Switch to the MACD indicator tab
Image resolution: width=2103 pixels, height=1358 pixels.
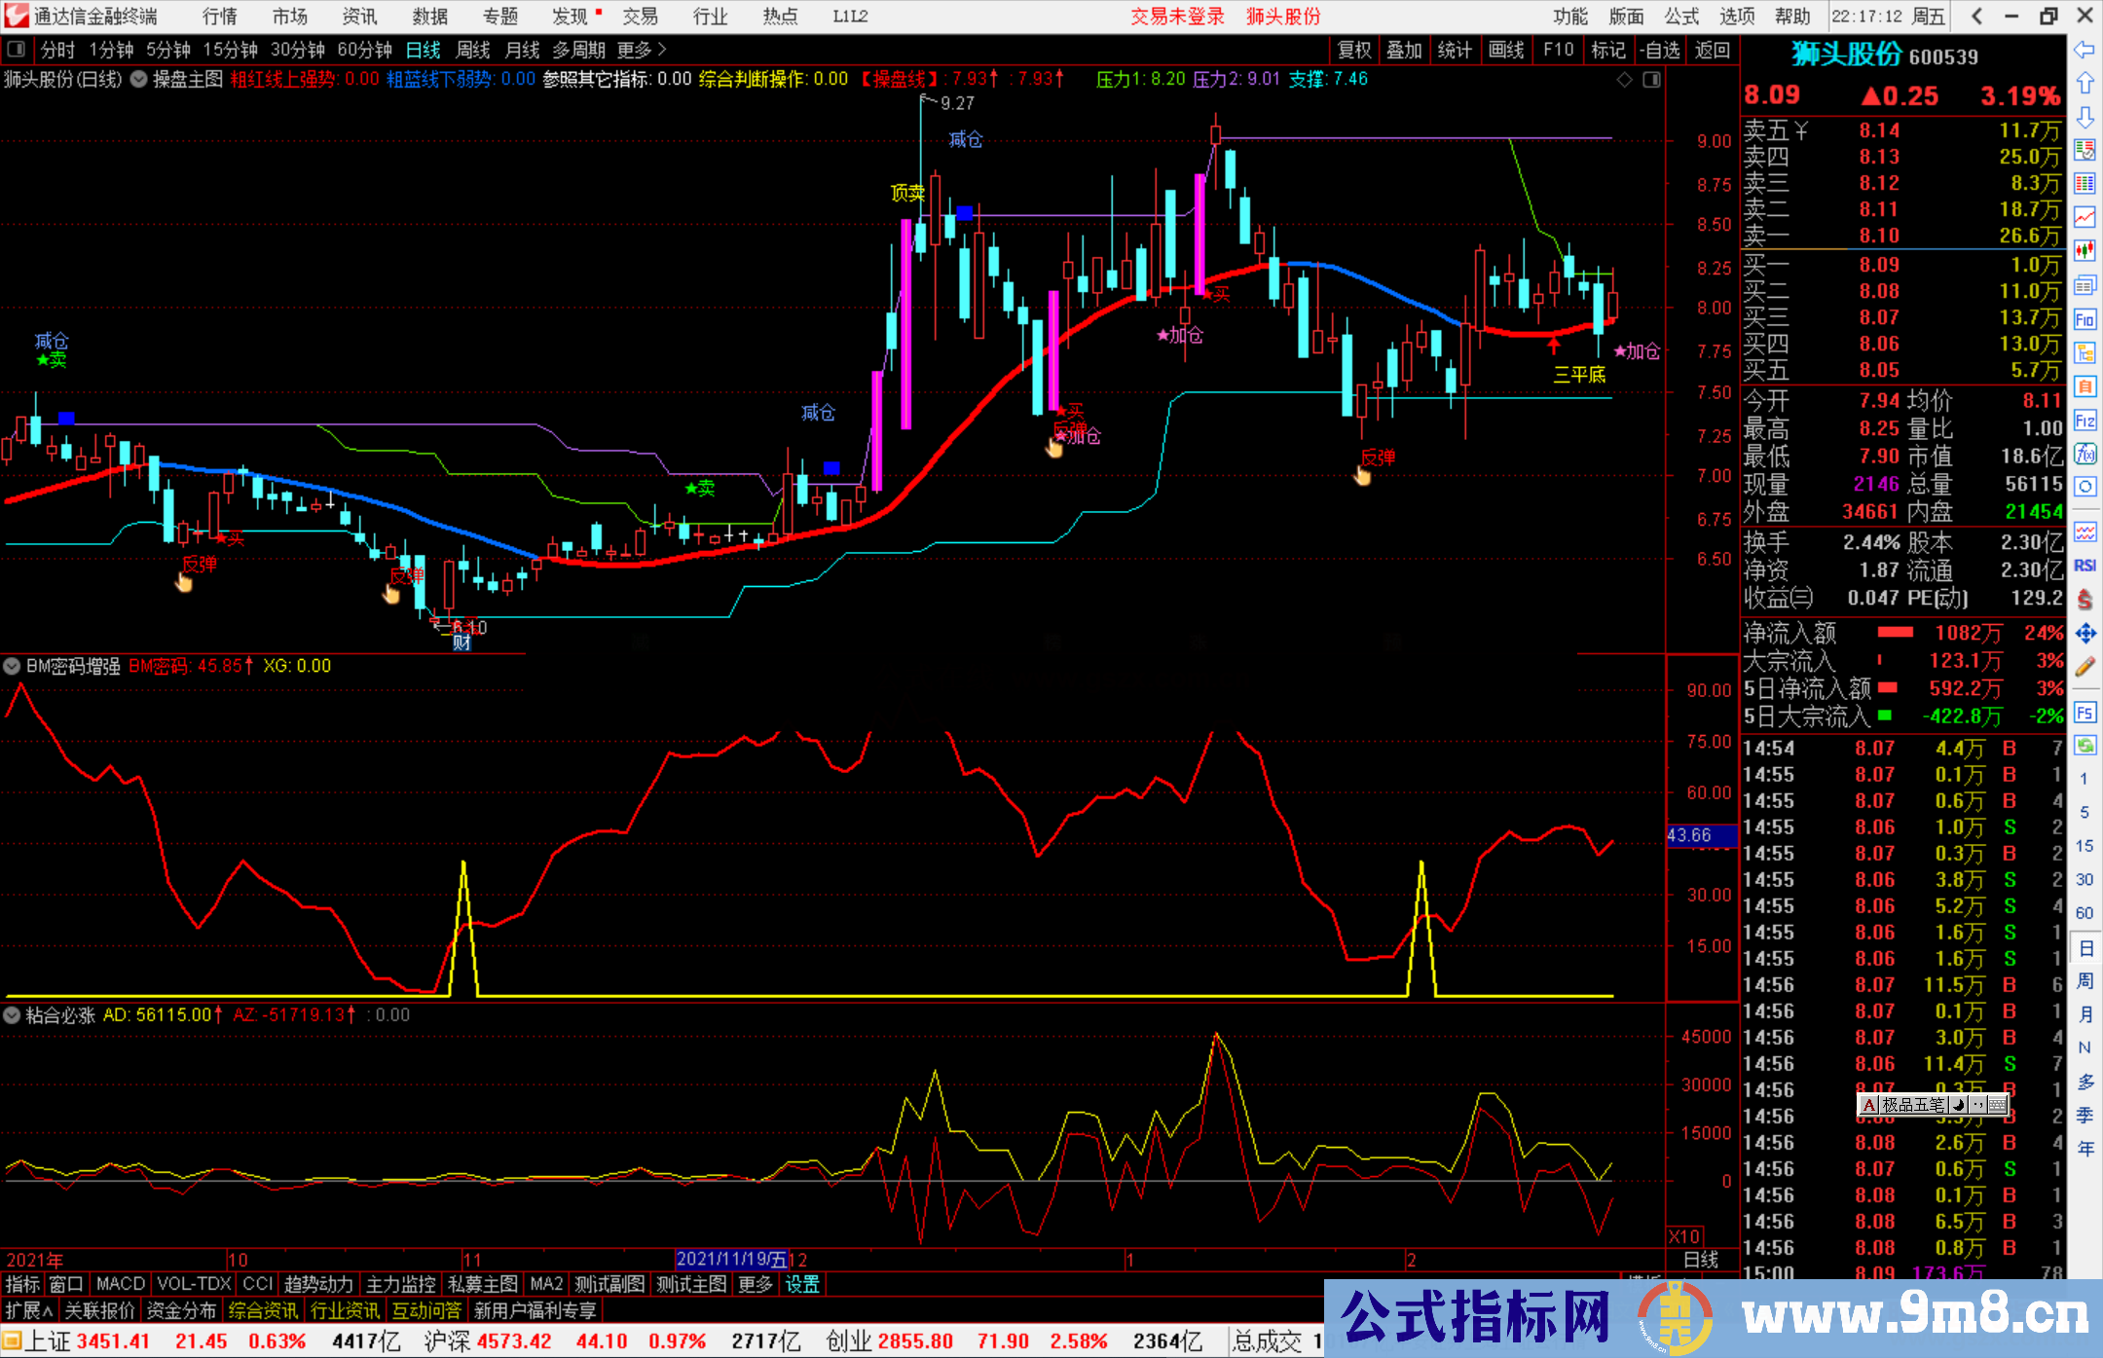point(119,1283)
